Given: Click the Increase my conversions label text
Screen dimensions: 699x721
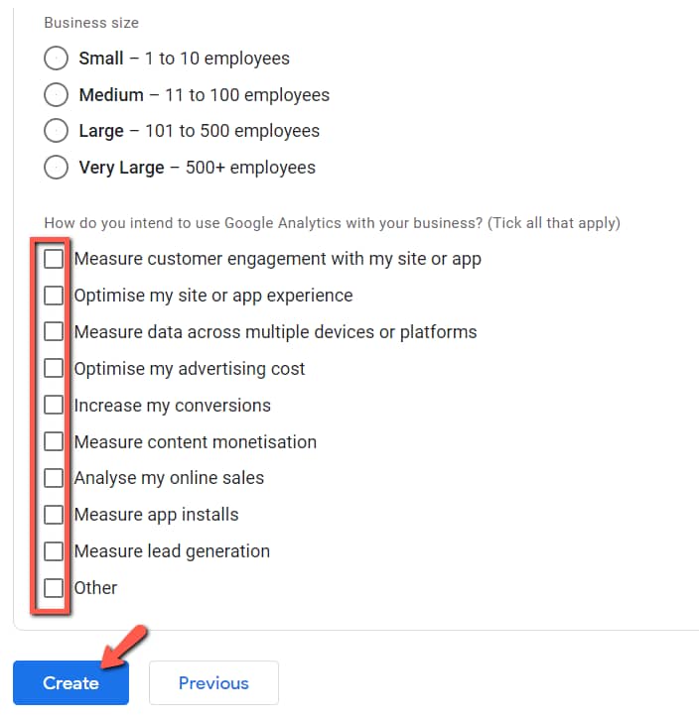Looking at the screenshot, I should click(x=172, y=406).
